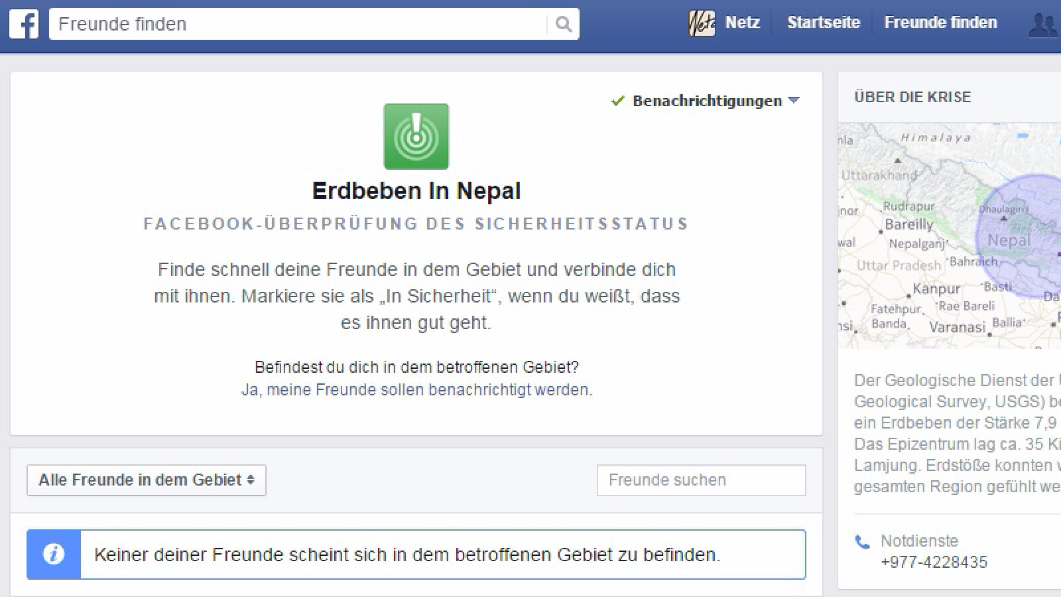The image size is (1061, 597).
Task: Click the blue info icon
Action: 54,555
